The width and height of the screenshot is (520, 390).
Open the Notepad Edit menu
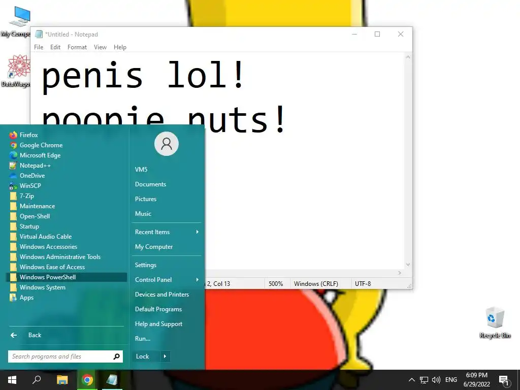[x=55, y=47]
